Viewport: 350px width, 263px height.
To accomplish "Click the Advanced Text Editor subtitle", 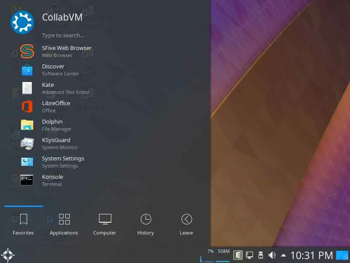I will click(66, 92).
